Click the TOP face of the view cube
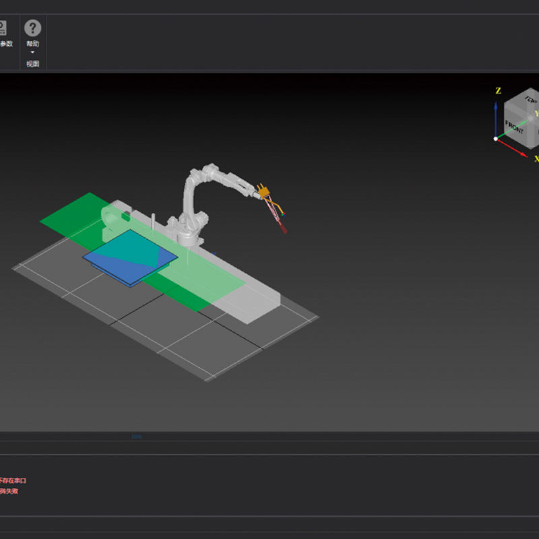Image resolution: width=539 pixels, height=539 pixels. [530, 100]
